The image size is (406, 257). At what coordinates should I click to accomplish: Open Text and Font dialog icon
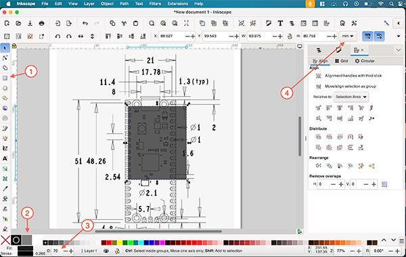280,23
